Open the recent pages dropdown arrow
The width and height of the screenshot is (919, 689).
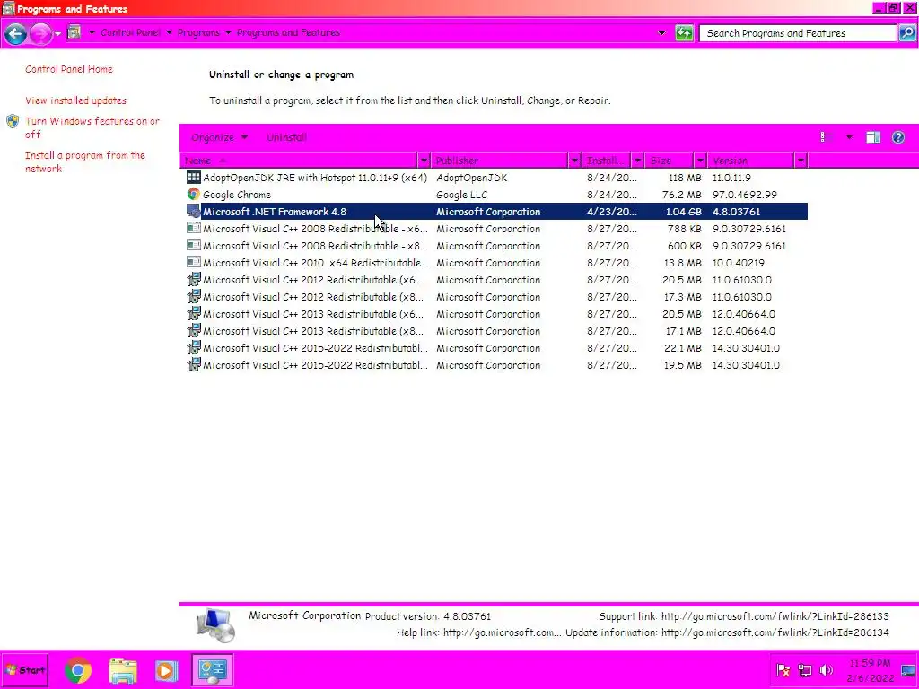(57, 33)
